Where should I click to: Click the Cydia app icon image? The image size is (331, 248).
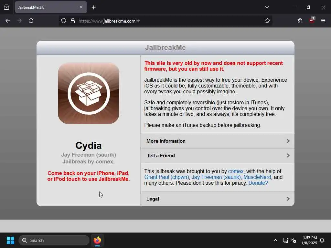89,93
